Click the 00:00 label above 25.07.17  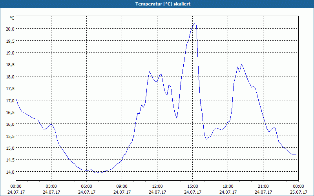[x=298, y=187]
